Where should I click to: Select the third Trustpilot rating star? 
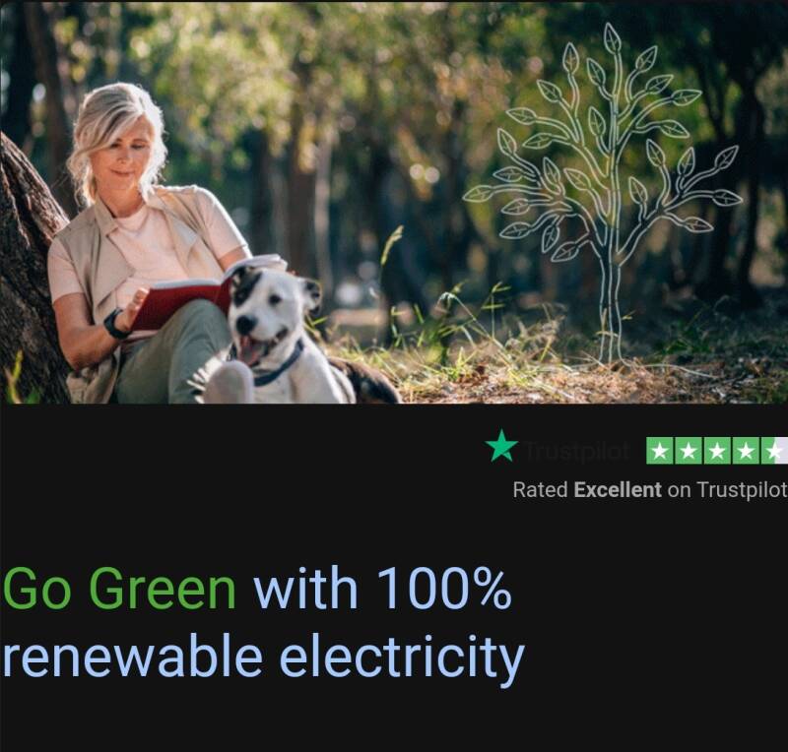tap(717, 451)
